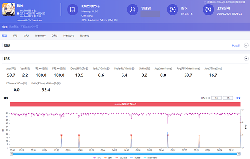Toggle the FPS series in chart legend
Image resolution: width=250 pixels, height=159 pixels.
pos(97,158)
